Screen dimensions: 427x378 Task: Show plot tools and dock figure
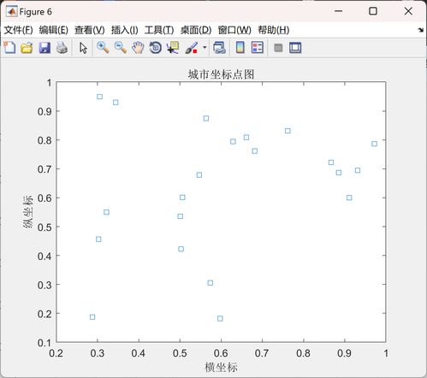point(295,48)
